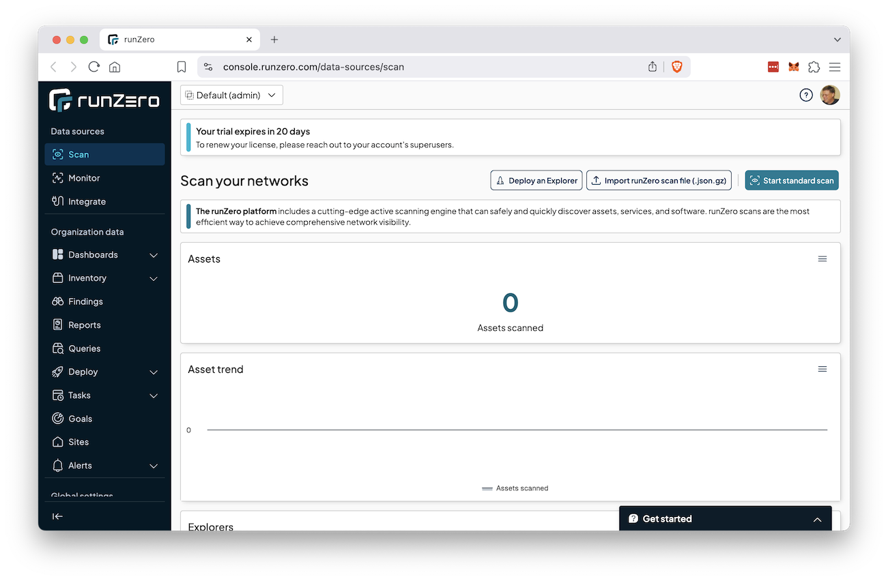Open the Default (admin) organization dropdown
The height and width of the screenshot is (581, 888).
[x=231, y=95]
